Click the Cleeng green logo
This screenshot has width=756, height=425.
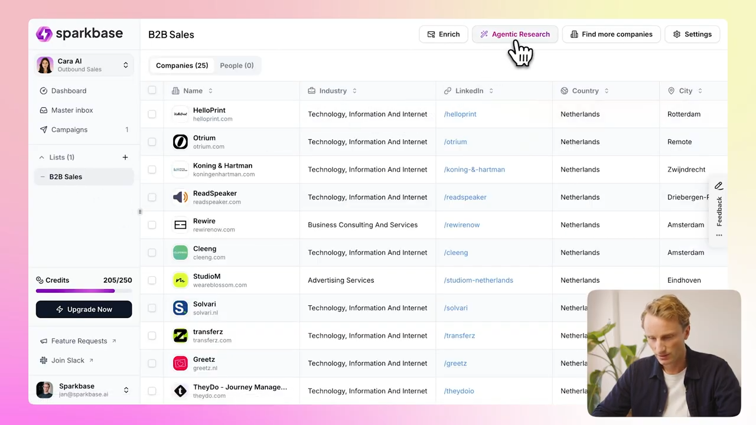click(x=180, y=253)
